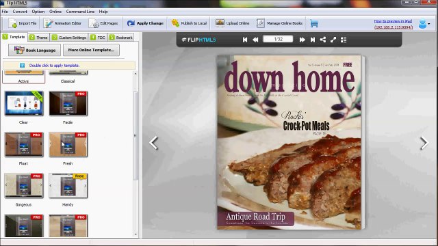The width and height of the screenshot is (438, 246).
Task: Open the Animation Editor
Action: pos(62,23)
